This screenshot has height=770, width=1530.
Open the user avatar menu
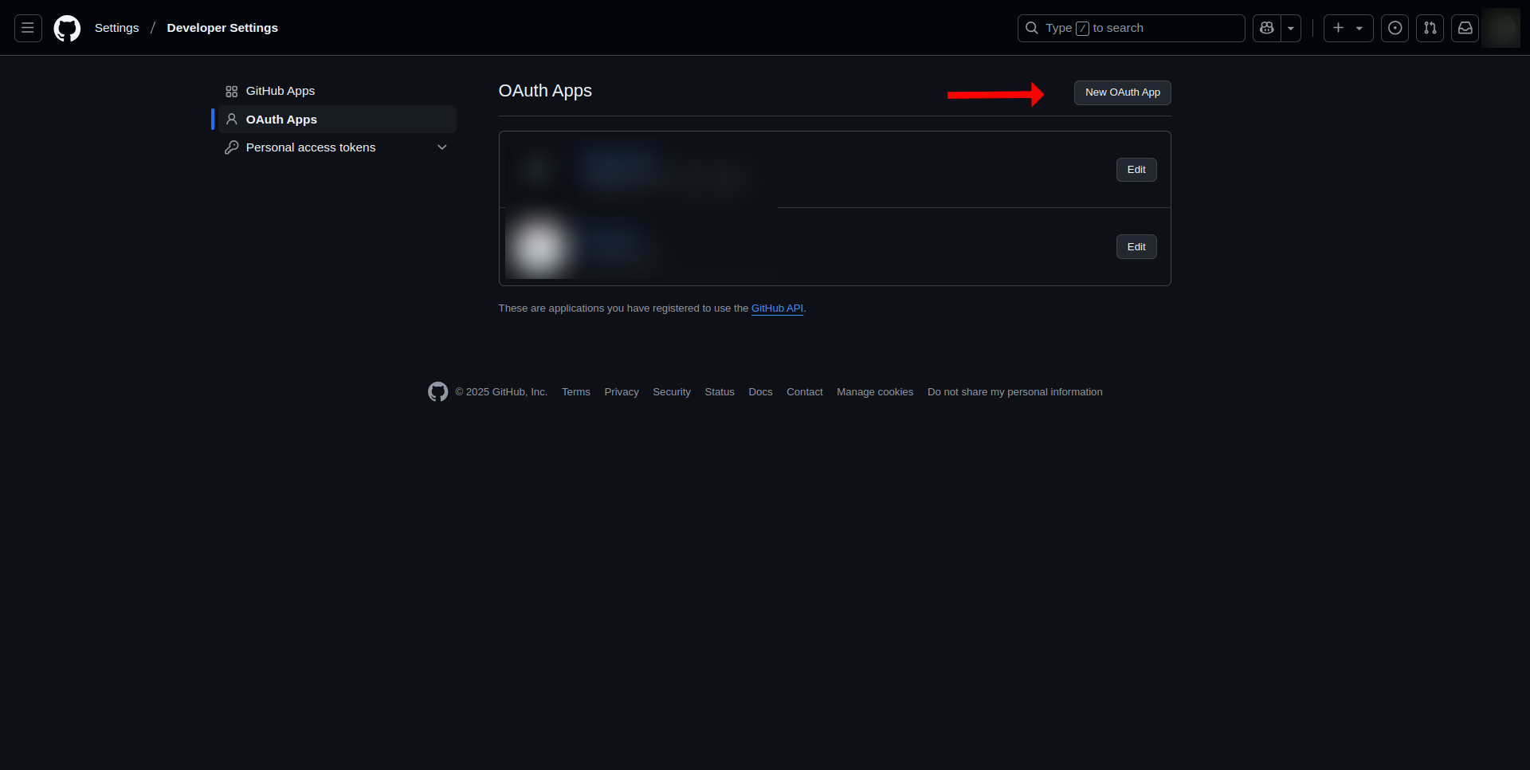coord(1501,28)
